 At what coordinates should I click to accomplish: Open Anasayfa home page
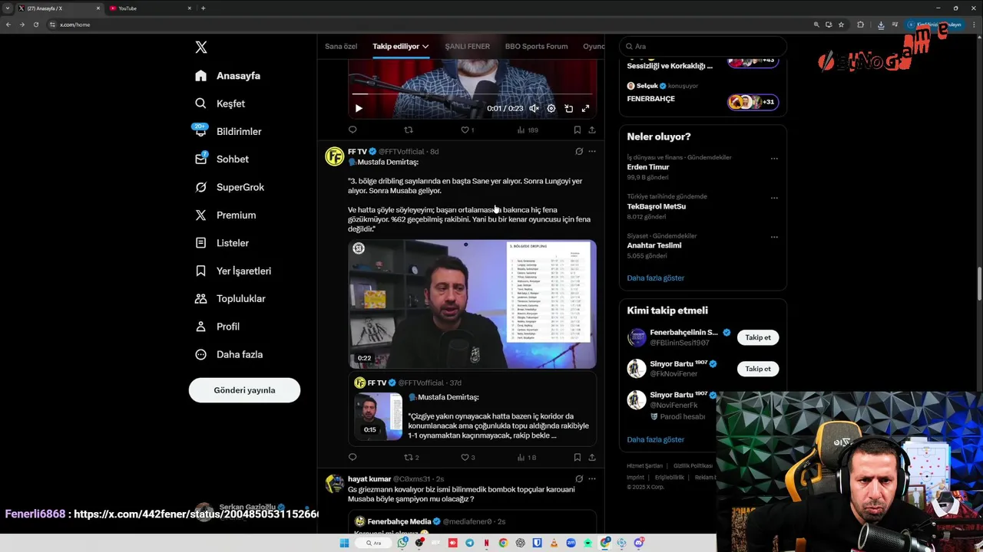point(227,76)
